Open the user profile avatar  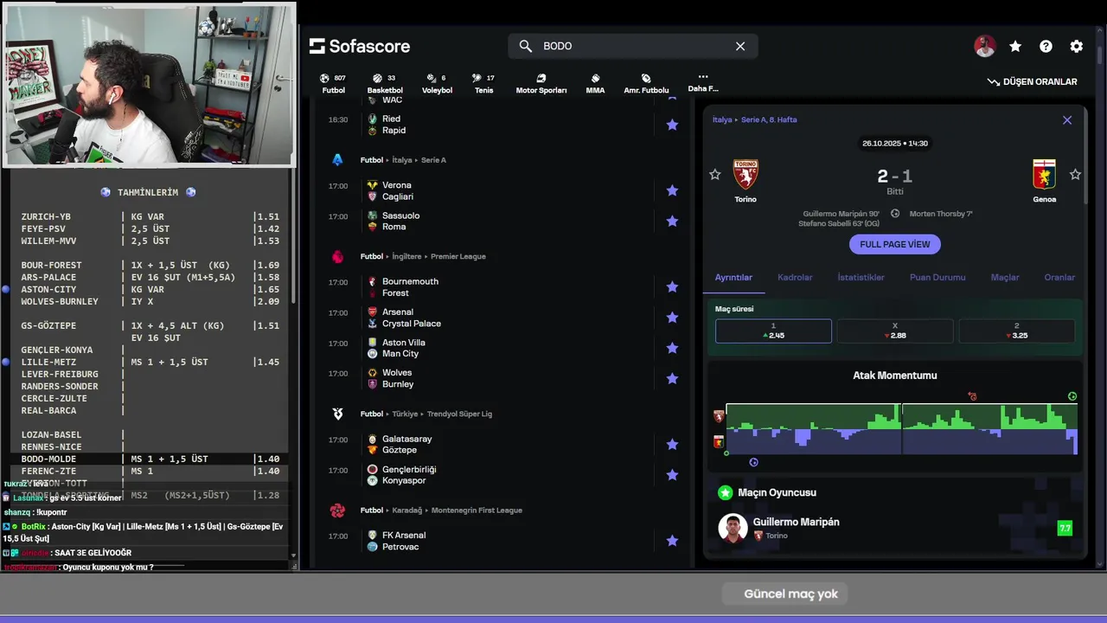click(984, 47)
